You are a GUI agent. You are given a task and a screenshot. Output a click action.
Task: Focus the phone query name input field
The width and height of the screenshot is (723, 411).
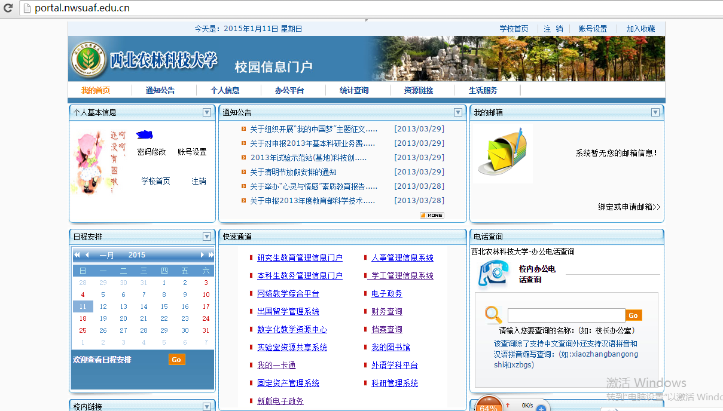click(x=566, y=315)
